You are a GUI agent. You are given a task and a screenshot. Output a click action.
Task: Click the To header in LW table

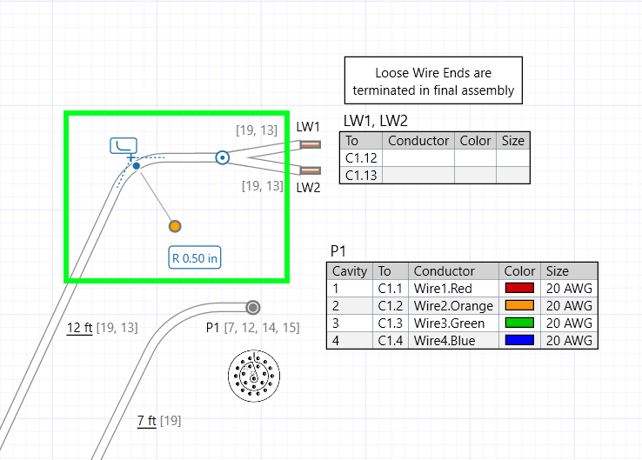pos(361,141)
